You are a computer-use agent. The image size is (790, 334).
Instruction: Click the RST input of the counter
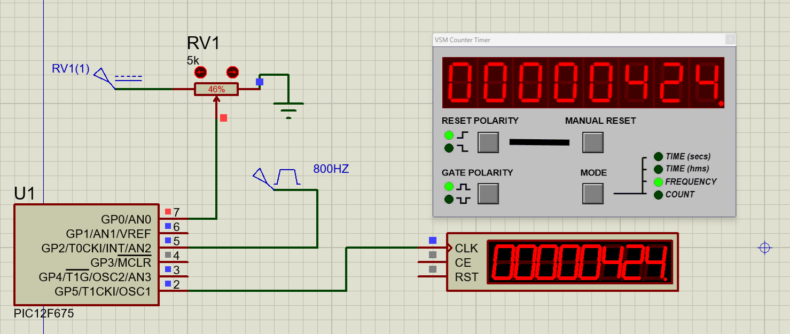(x=466, y=277)
